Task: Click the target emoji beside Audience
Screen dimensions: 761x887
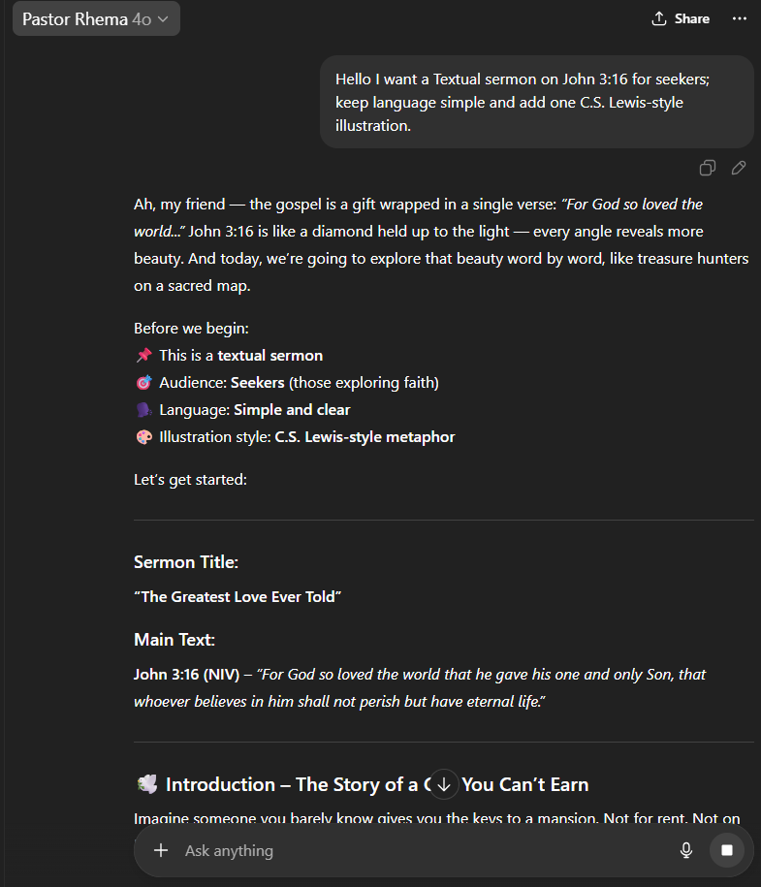Action: (x=143, y=383)
